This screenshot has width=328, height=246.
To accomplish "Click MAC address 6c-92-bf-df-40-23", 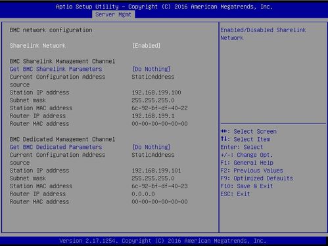I will point(160,186).
